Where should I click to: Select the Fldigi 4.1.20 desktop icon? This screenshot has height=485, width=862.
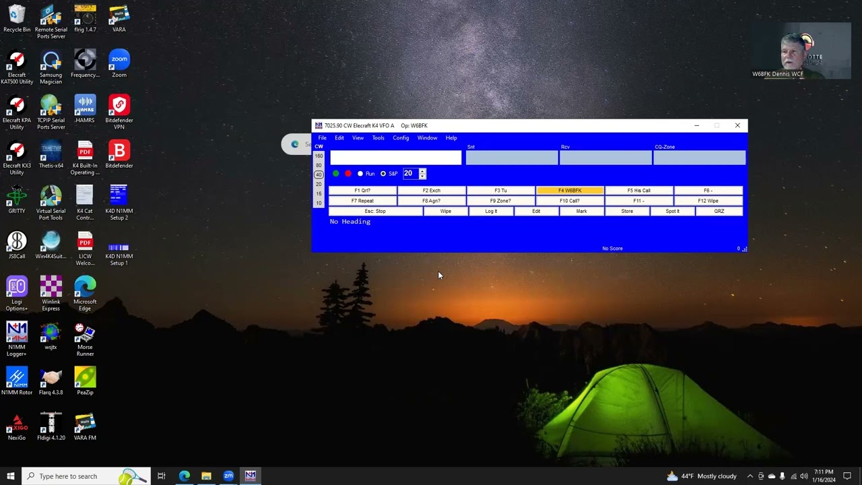point(51,426)
